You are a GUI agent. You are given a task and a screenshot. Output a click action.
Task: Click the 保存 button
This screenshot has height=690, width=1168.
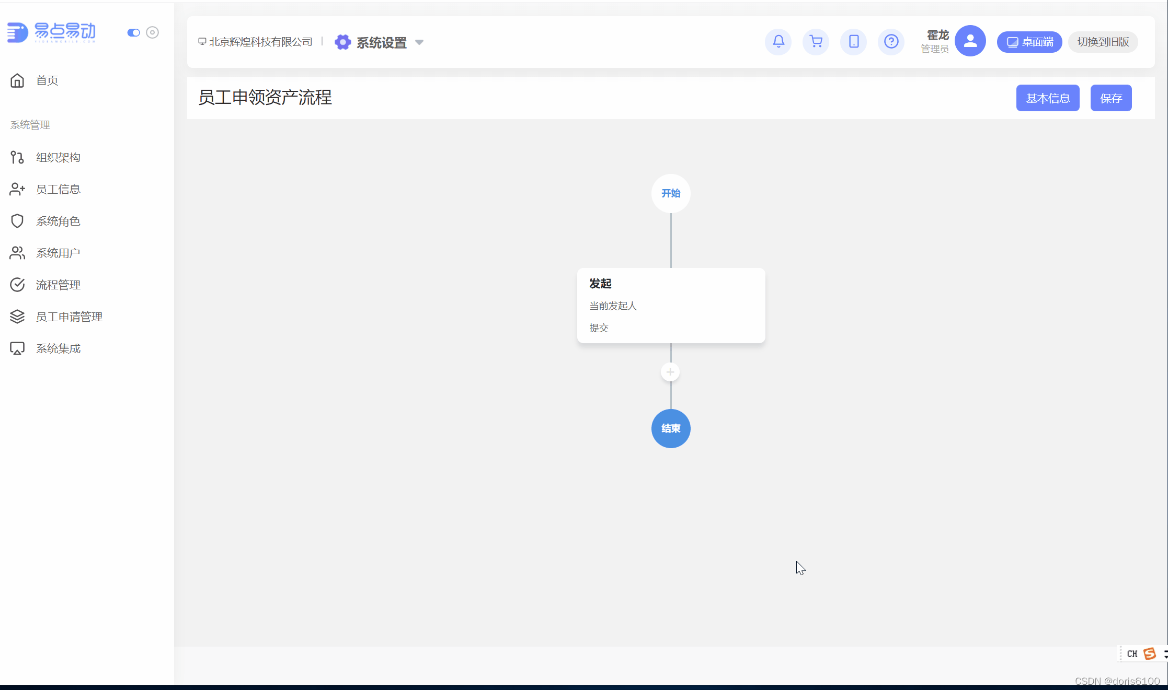point(1111,98)
